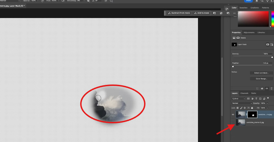Toggle layer filtering on/off switch

tap(268, 98)
